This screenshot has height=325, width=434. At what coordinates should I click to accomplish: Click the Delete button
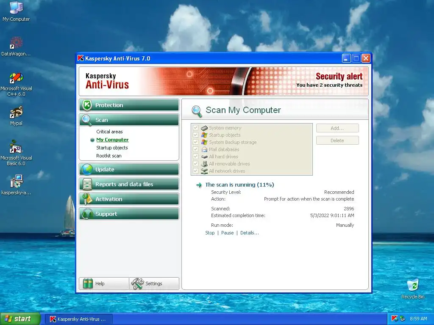[x=337, y=140]
